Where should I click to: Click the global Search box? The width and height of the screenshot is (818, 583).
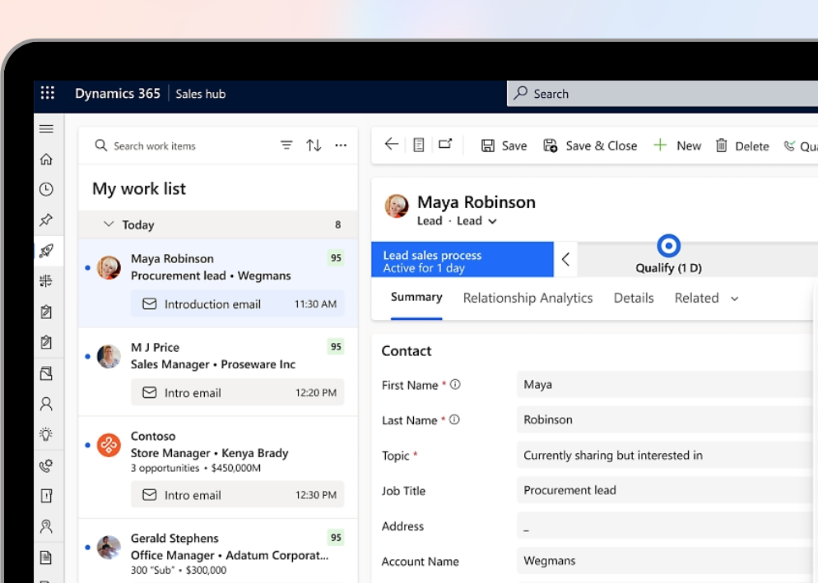point(662,94)
